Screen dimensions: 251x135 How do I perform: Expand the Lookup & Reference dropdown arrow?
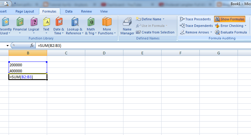83,33
